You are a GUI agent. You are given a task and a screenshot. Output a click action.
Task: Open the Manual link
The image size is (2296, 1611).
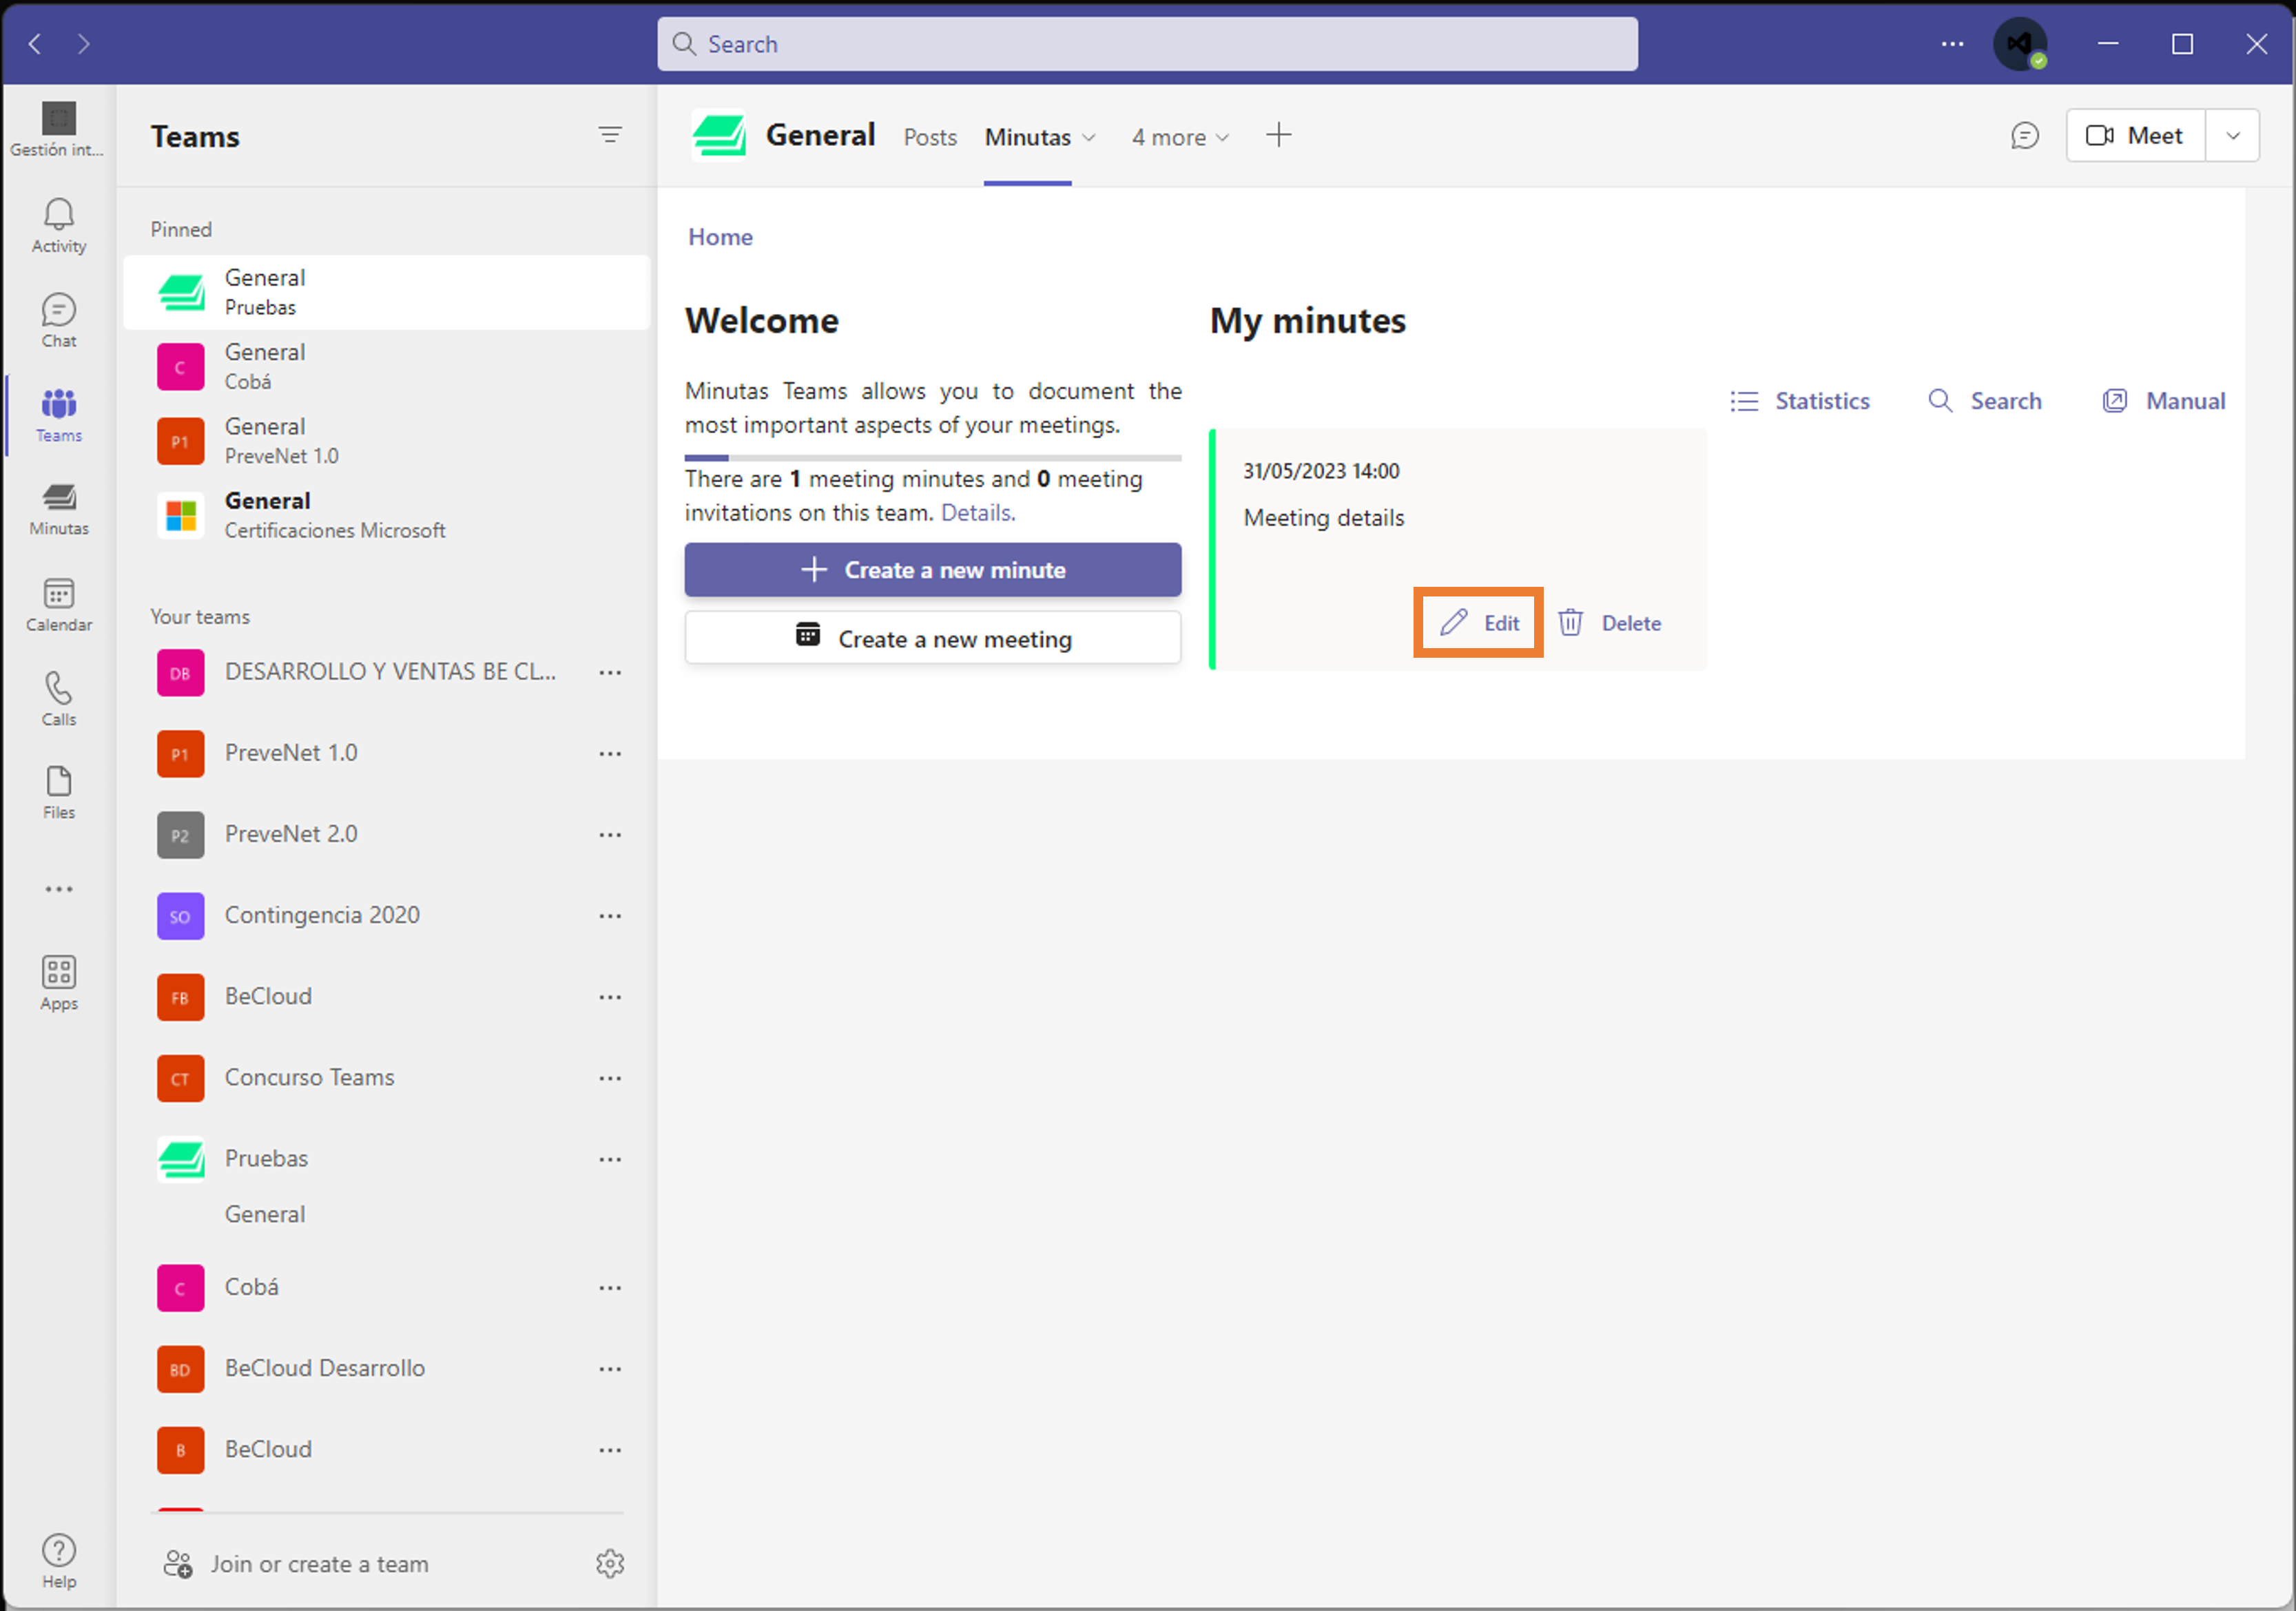[x=2164, y=401]
